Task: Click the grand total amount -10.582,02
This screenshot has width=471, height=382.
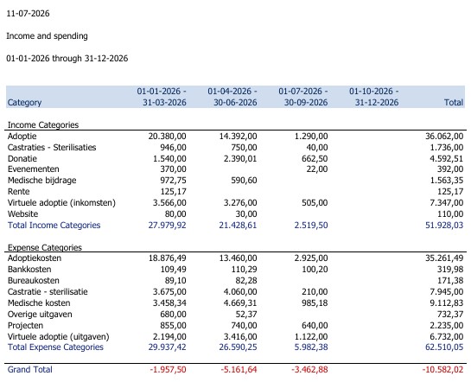Action: tap(442, 369)
